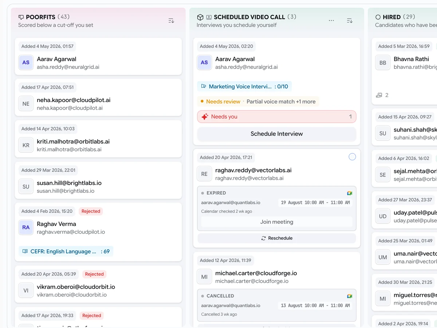Click VI avatar for vikram.oberoi
The width and height of the screenshot is (437, 328).
(x=26, y=290)
